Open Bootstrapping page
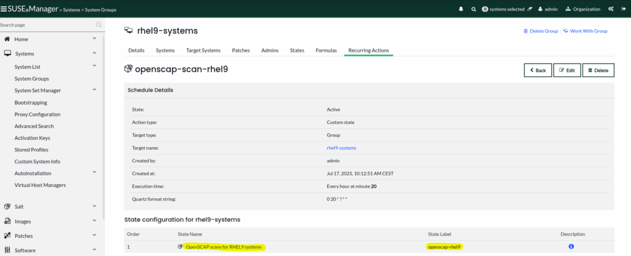The width and height of the screenshot is (631, 256). (31, 103)
